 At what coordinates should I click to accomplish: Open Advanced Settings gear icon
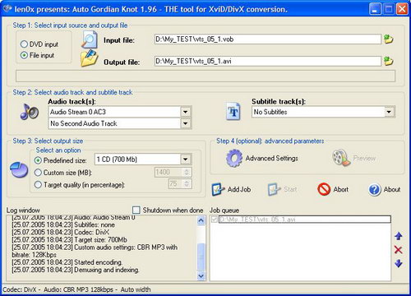tap(234, 158)
